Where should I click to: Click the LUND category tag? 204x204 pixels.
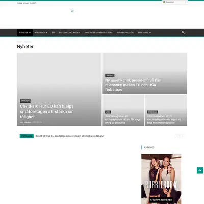tap(108, 112)
